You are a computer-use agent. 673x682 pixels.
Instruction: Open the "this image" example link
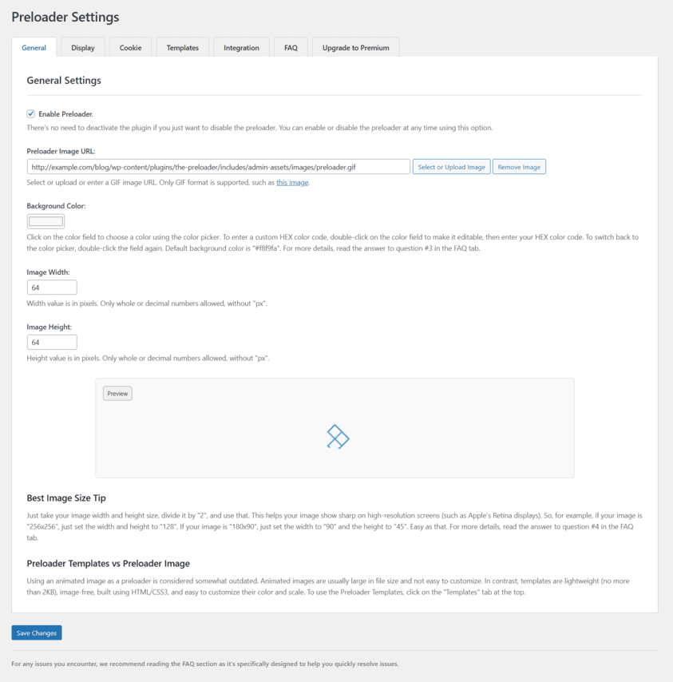click(292, 183)
